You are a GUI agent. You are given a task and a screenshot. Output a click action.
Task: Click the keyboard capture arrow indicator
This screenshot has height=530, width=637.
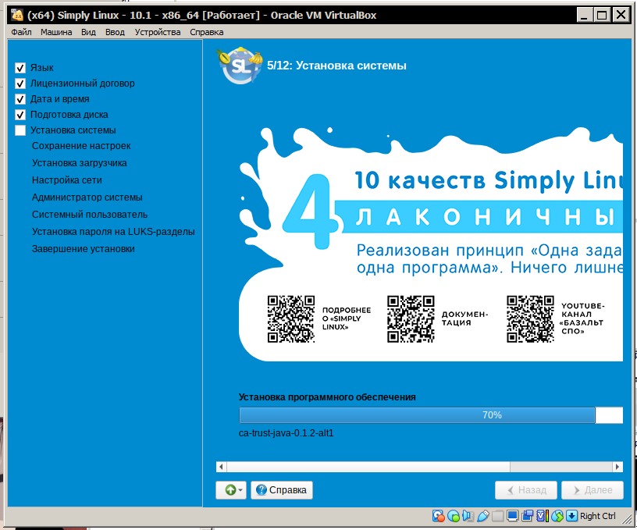[x=572, y=516]
